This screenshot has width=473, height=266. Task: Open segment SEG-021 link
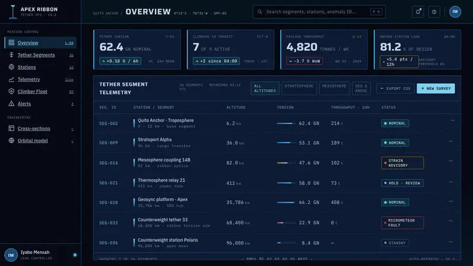108,183
